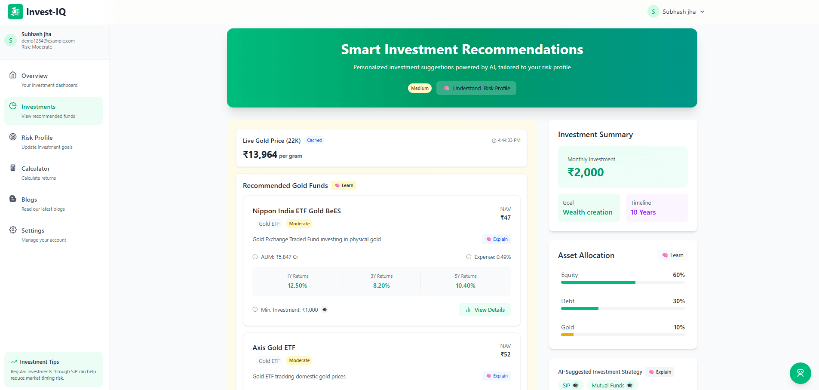The image size is (819, 390).
Task: Click the Understand Risk Profile button
Action: [476, 88]
